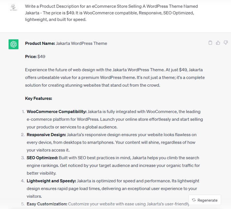231x209 pixels.
Task: Click the line starting 'design ensures rapid page load times'
Action: coord(112,189)
